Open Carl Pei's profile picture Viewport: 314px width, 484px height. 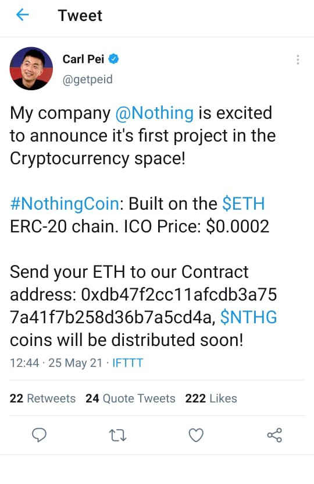31,69
